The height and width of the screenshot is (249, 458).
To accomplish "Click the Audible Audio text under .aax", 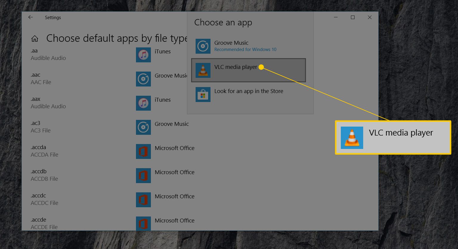I will coord(48,106).
